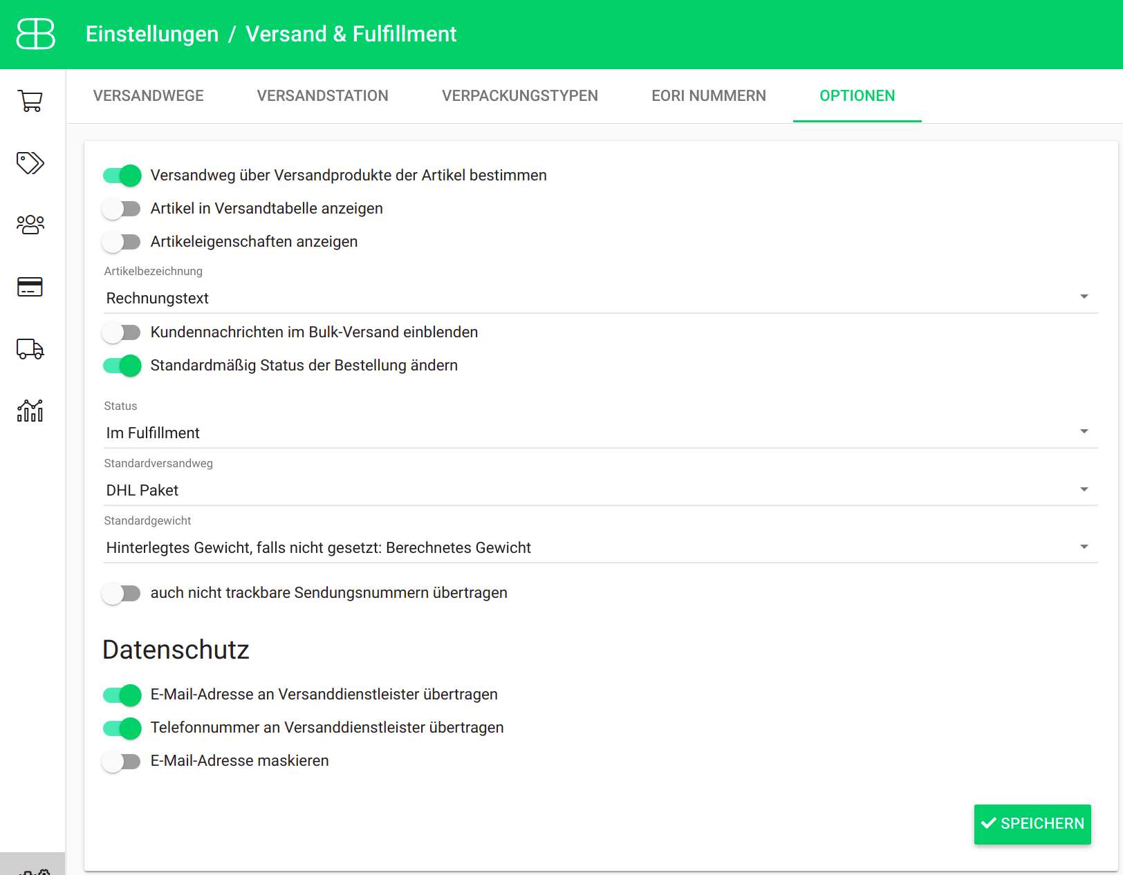Switch to the Versandwege tab
This screenshot has height=875, width=1123.
149,96
